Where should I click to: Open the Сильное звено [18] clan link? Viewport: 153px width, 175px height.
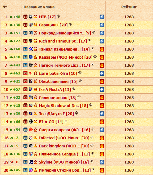58,98
